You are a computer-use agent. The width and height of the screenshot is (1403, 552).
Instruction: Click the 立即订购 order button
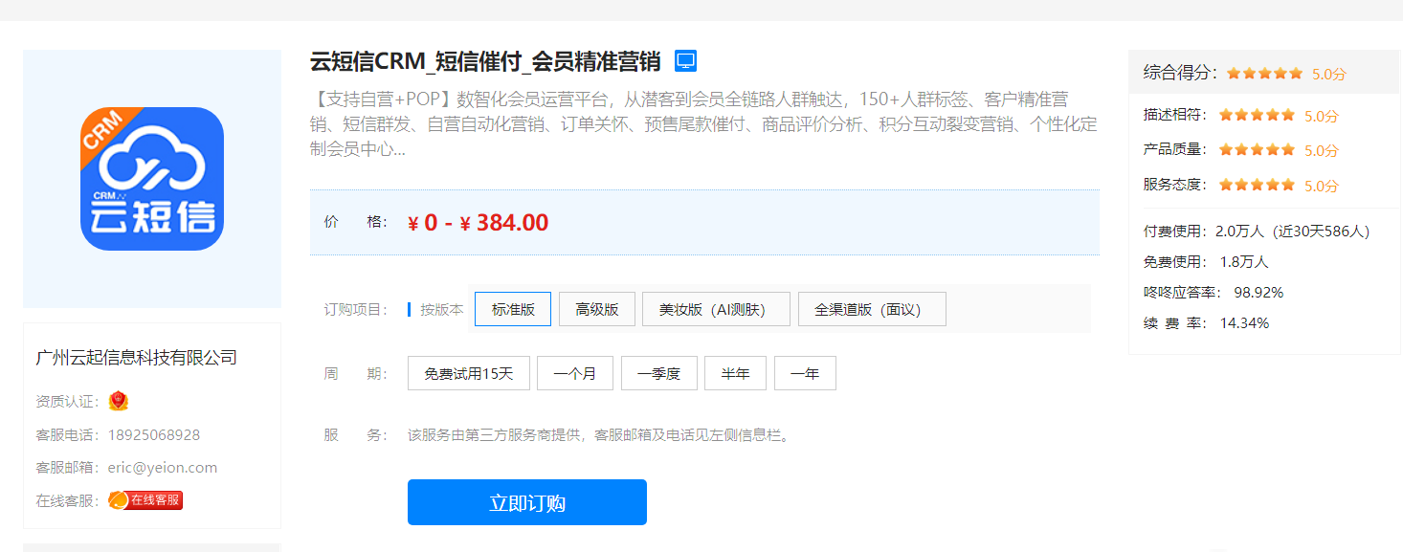[x=527, y=502]
